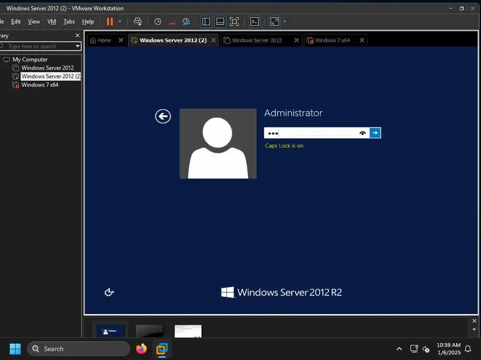Open the Ease of Access icon
Screen dimensions: 481x360
[109, 292]
